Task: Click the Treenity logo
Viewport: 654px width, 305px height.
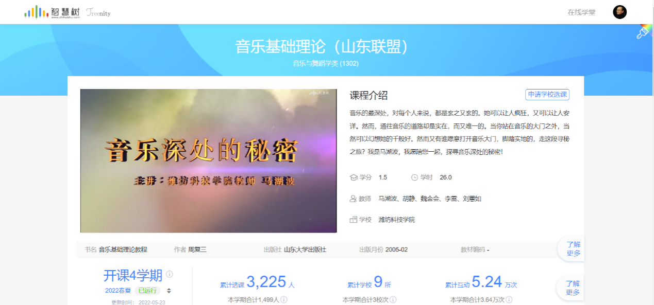Action: tap(98, 12)
